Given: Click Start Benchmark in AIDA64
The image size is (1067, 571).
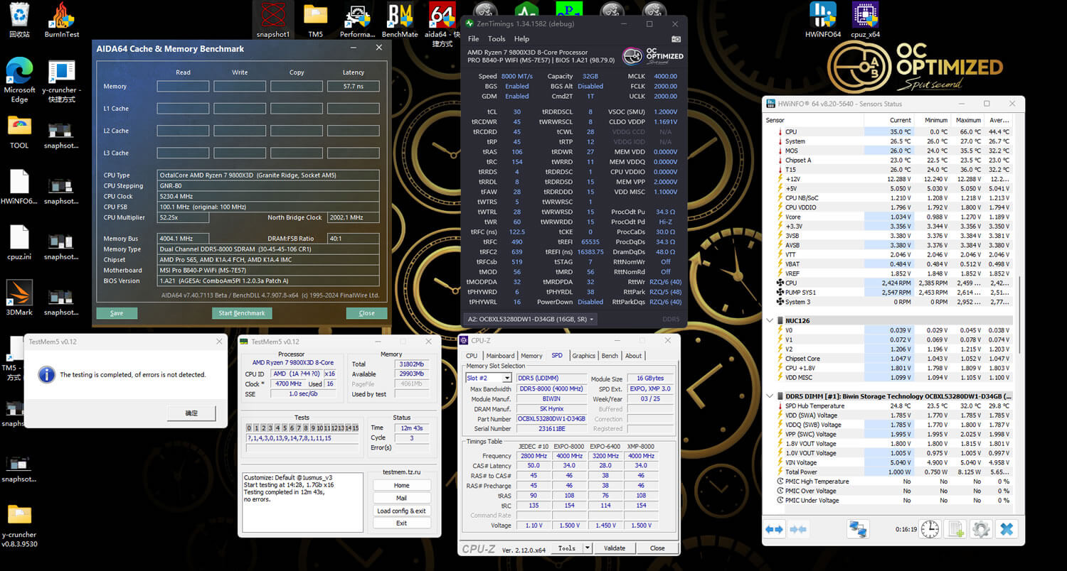Looking at the screenshot, I should point(242,313).
